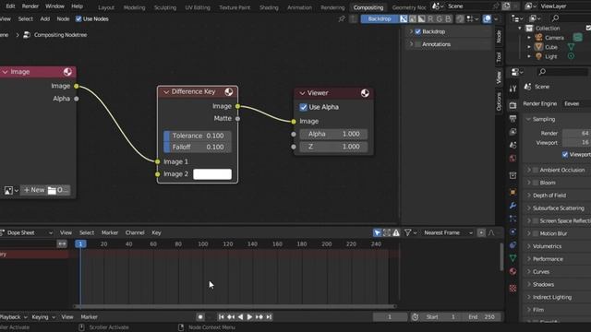Viewport: 591px width, 332px height.
Task: Click the Image node preview icon
Action: (67, 72)
